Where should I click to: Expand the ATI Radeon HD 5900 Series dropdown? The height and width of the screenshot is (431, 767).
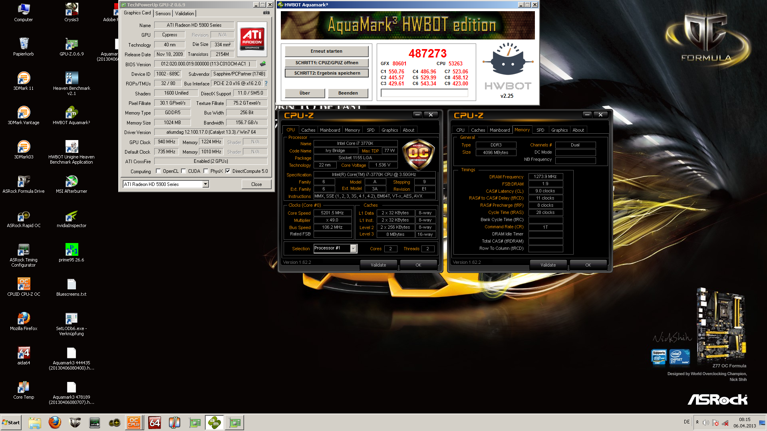(205, 184)
